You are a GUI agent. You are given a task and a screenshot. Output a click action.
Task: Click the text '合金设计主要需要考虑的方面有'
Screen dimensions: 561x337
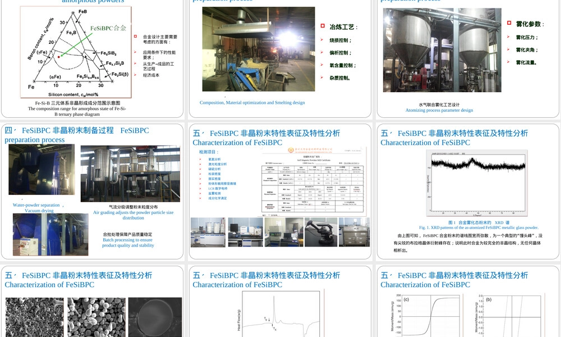[160, 39]
